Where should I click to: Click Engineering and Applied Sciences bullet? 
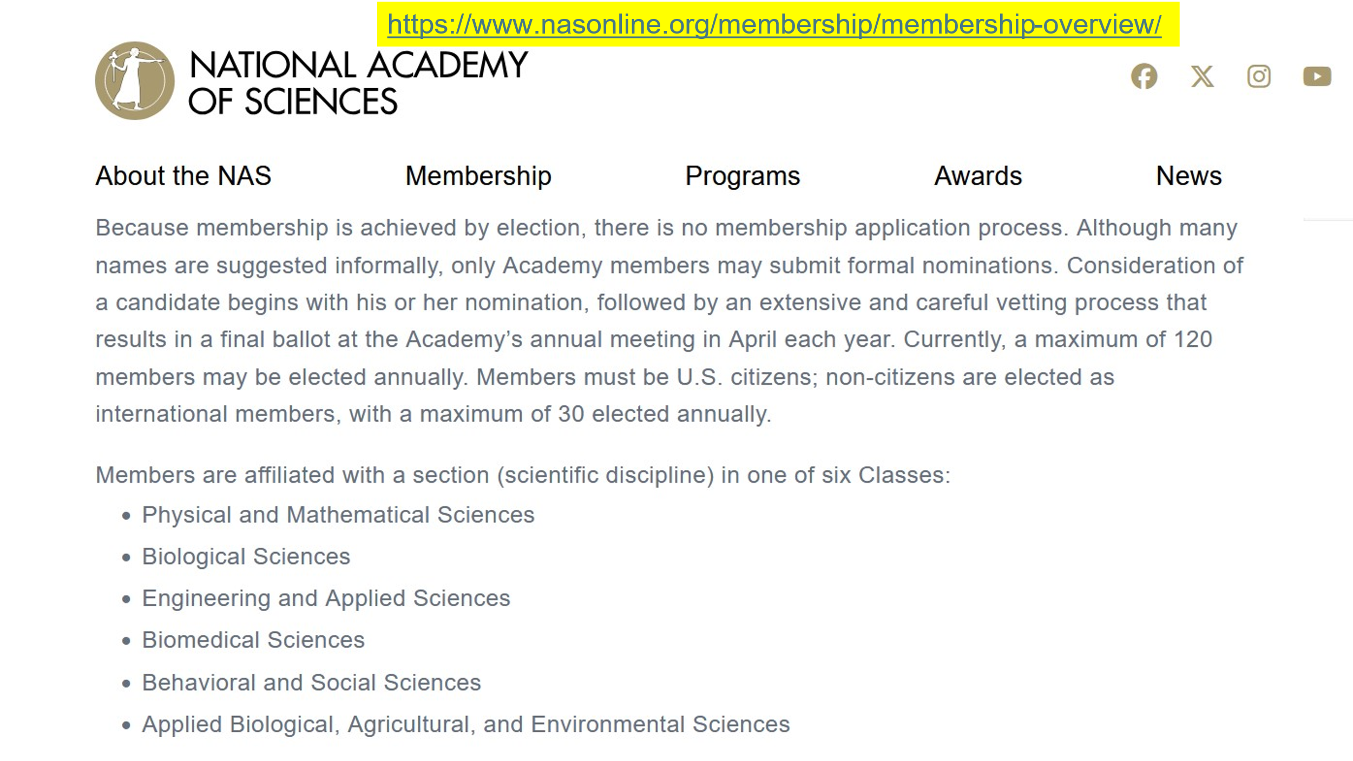point(326,598)
